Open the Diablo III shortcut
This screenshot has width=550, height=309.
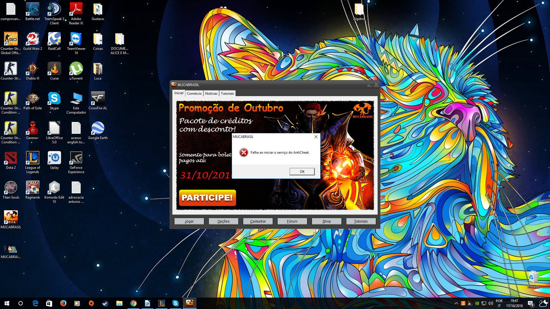pyautogui.click(x=33, y=71)
